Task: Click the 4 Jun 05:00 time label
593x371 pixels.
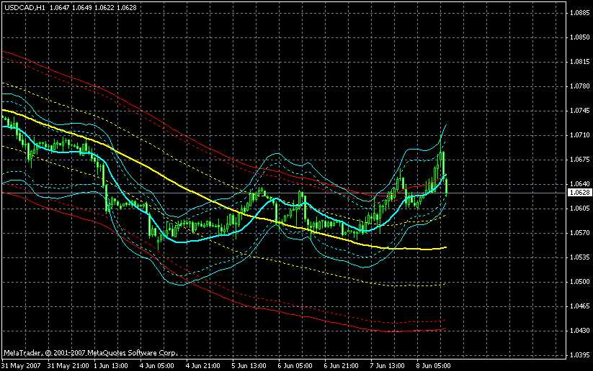Action: [x=157, y=366]
